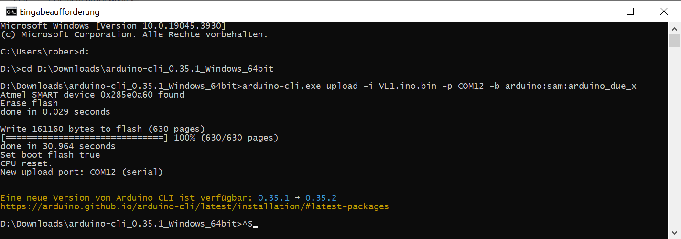Click the cd D:\Downloads command line
This screenshot has width=681, height=239.
(137, 69)
